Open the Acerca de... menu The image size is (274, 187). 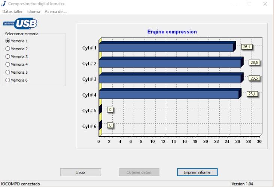pos(55,12)
